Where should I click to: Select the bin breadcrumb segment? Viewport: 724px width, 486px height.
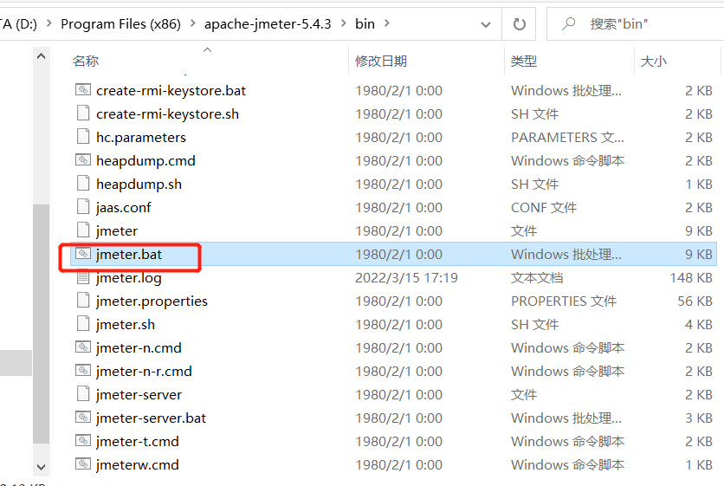[365, 24]
